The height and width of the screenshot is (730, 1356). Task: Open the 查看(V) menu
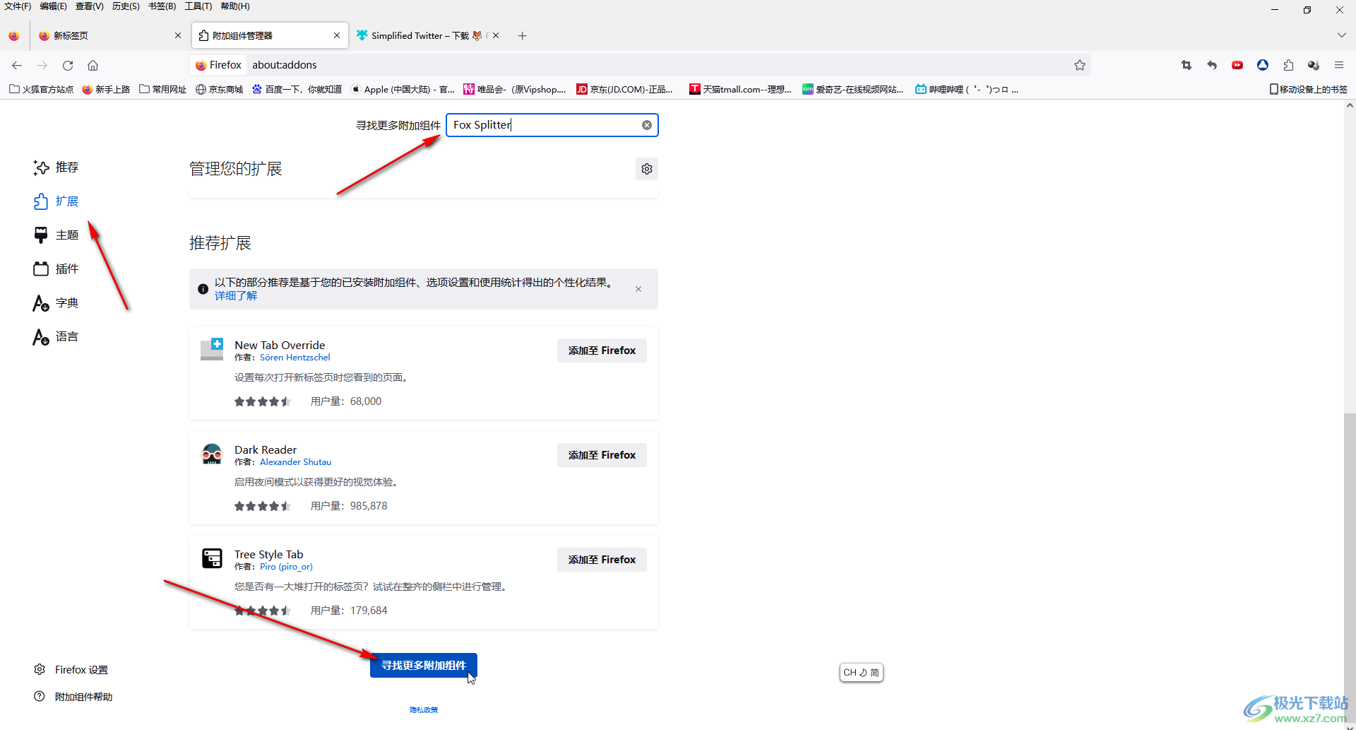pos(90,6)
